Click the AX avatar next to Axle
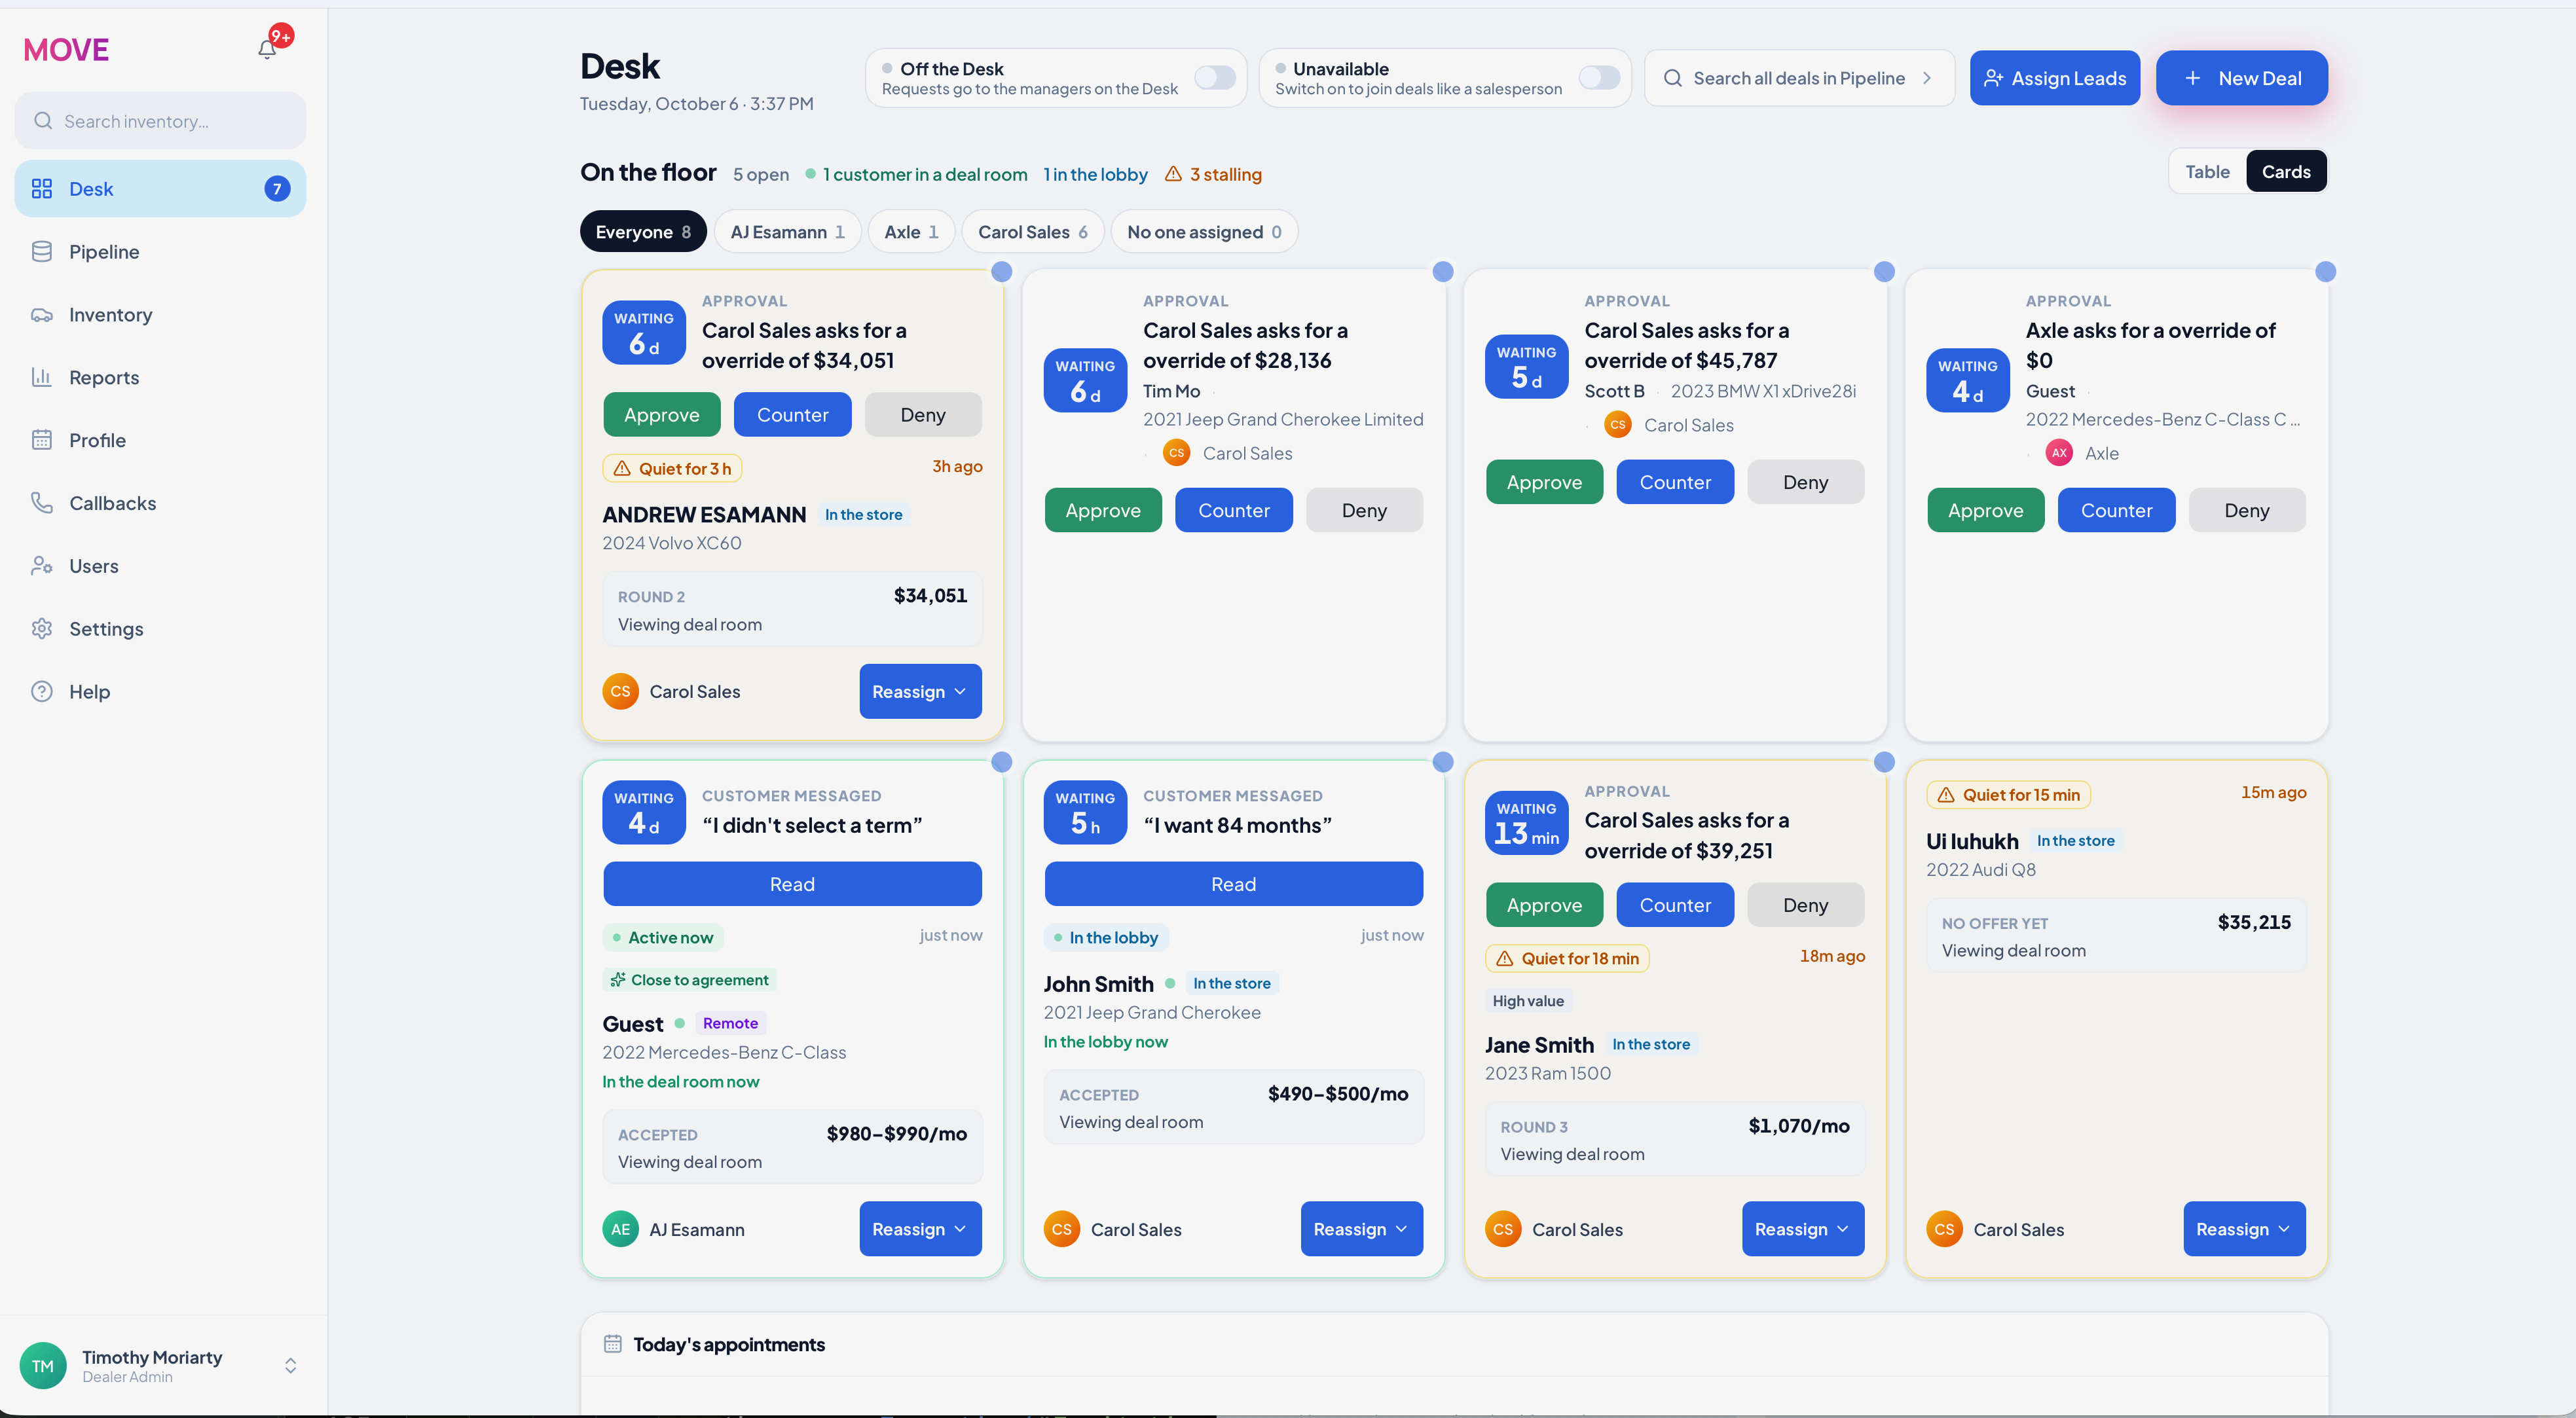Screen dimensions: 2576x1418 (2059, 453)
